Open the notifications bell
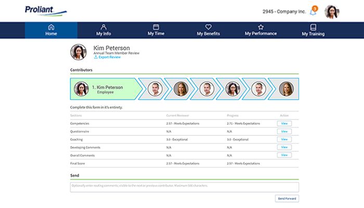 click(x=313, y=11)
